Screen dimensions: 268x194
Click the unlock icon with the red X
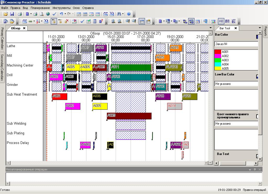(x=67, y=21)
